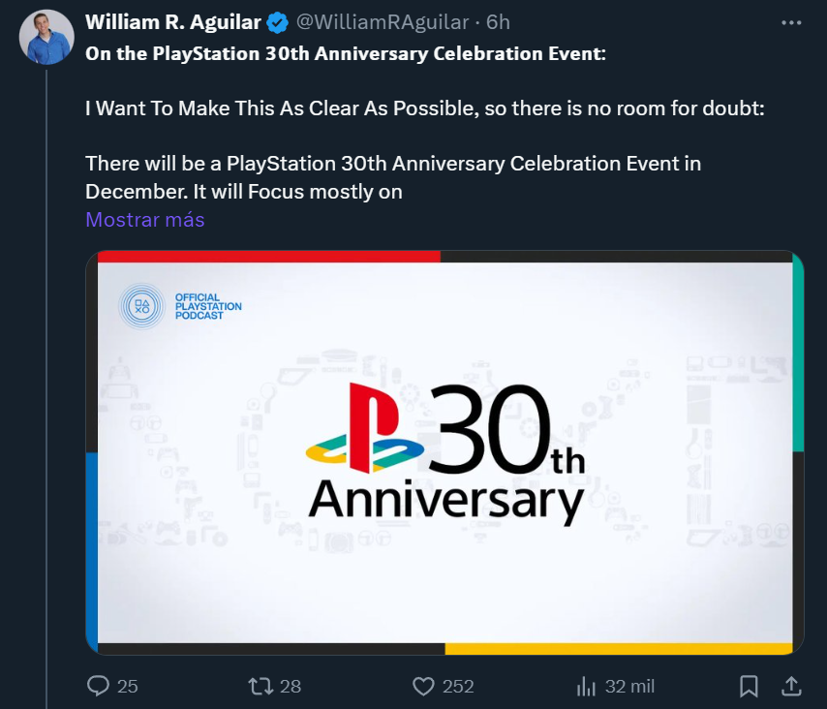Click the "6h" post timestamp
This screenshot has width=827, height=709.
pyautogui.click(x=498, y=21)
